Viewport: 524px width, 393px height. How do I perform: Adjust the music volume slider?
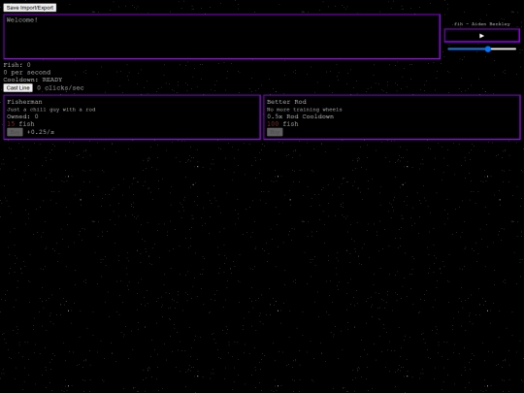[481, 49]
